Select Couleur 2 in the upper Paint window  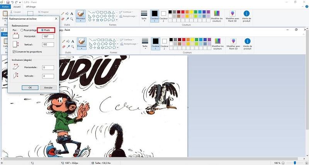click(x=163, y=16)
